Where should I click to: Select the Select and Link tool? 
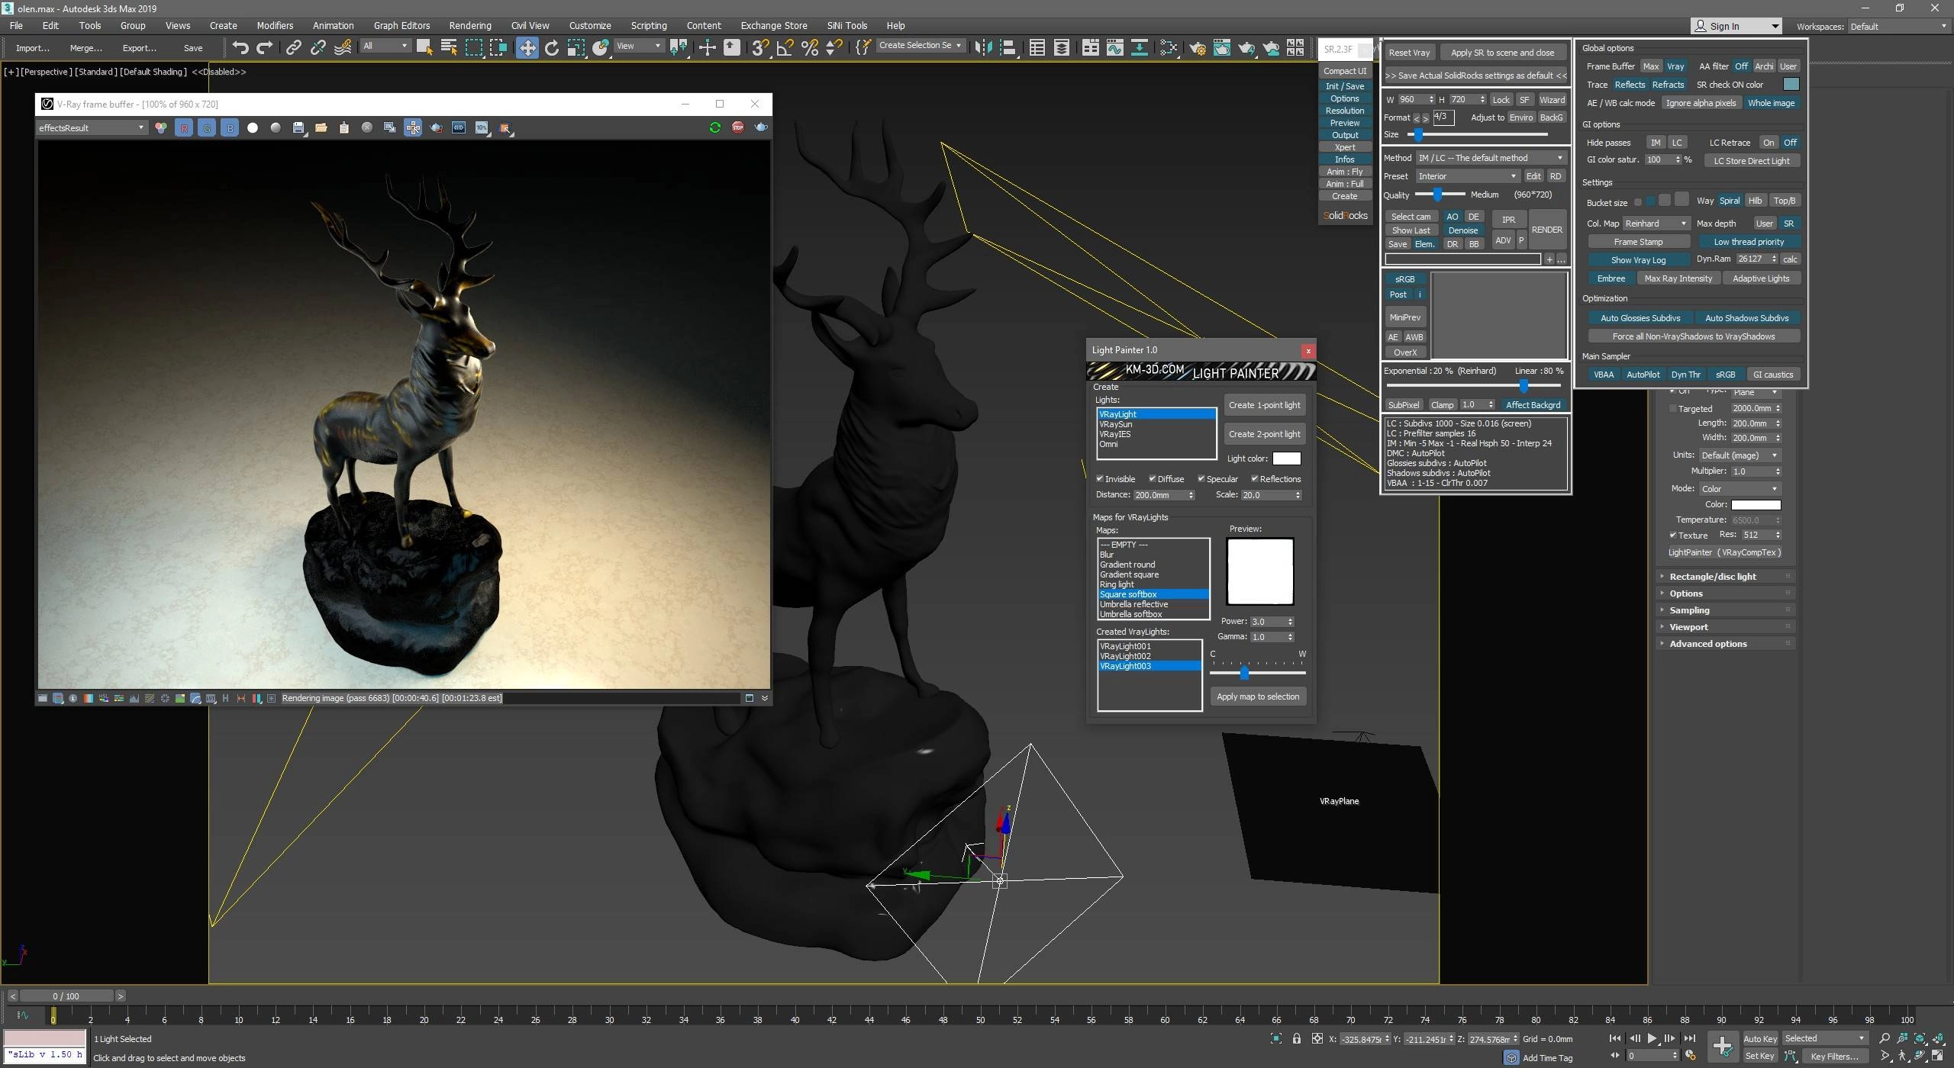[293, 47]
